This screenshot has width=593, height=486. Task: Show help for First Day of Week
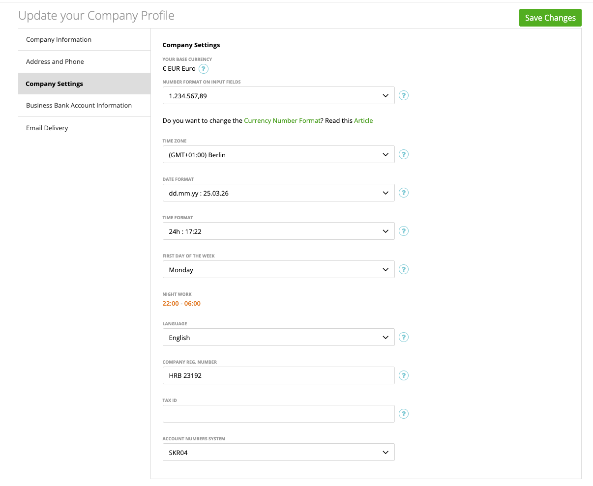403,269
